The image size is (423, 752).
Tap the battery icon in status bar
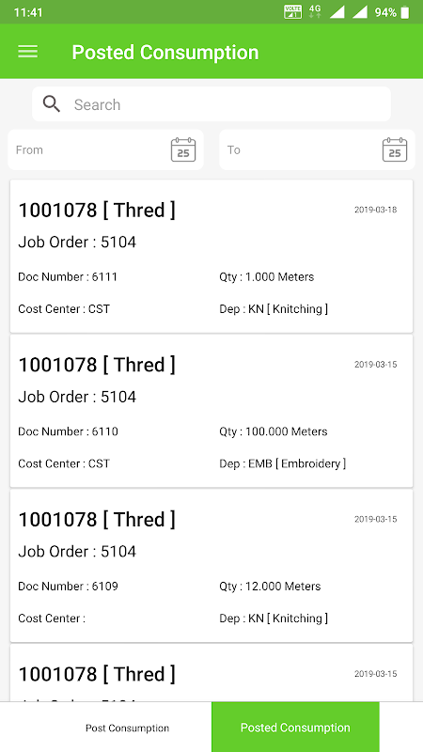(405, 12)
